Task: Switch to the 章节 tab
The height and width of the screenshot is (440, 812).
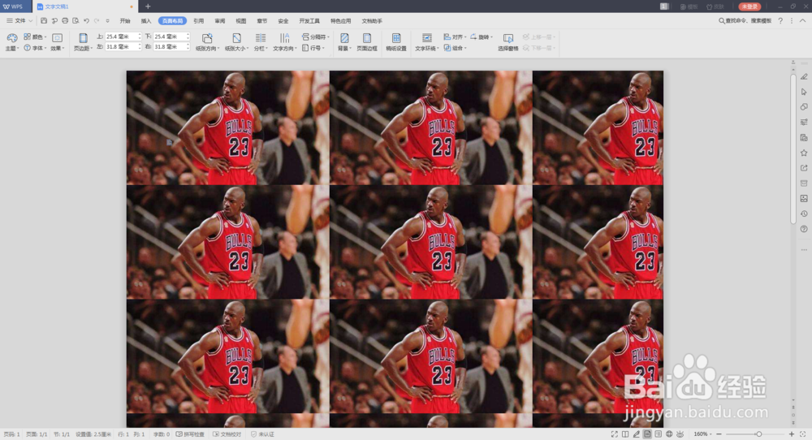Action: (262, 21)
